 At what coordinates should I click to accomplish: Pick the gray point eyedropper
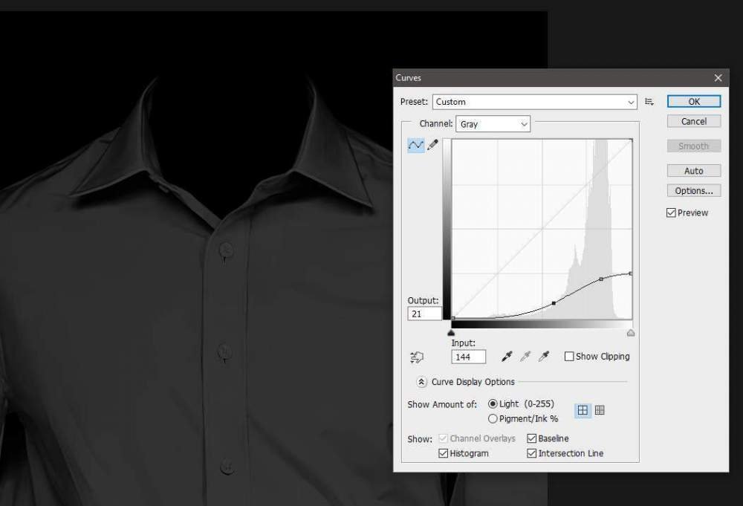click(525, 357)
